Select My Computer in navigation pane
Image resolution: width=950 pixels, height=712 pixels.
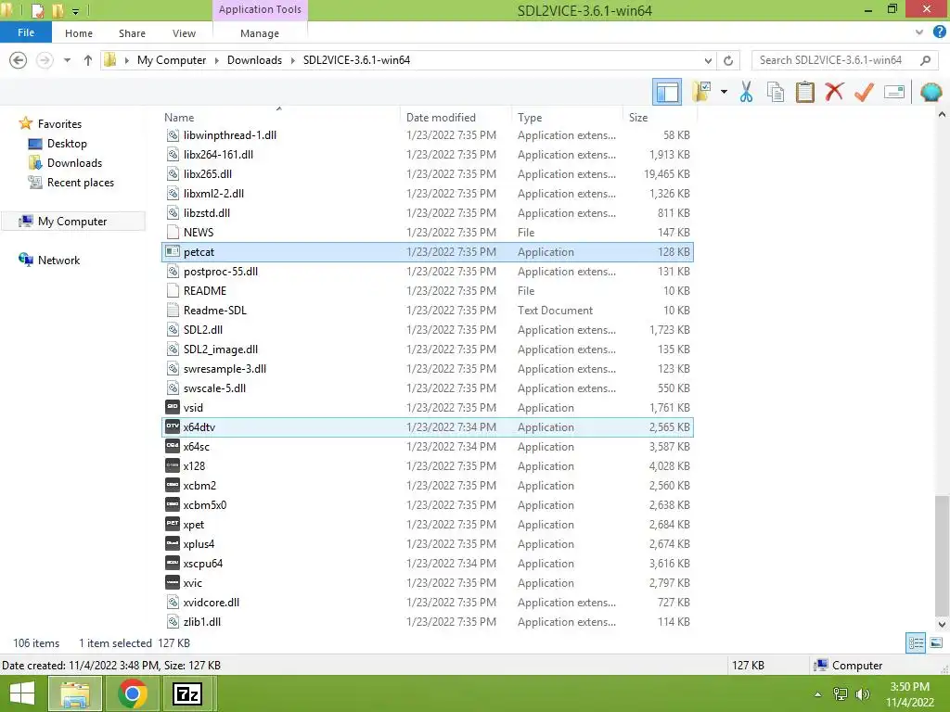[x=72, y=221]
